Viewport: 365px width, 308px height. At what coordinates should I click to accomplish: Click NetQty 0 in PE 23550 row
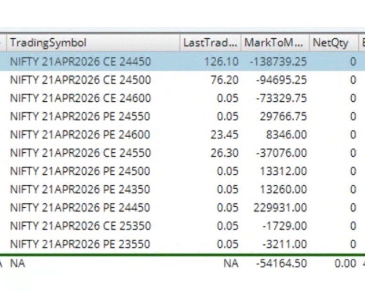(x=353, y=244)
